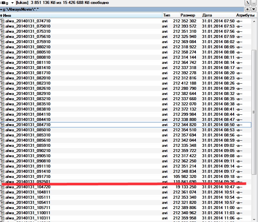The height and width of the screenshot is (222, 258).
Task: Click the g:\AlwaysMovie path bar
Action: pos(97,9)
